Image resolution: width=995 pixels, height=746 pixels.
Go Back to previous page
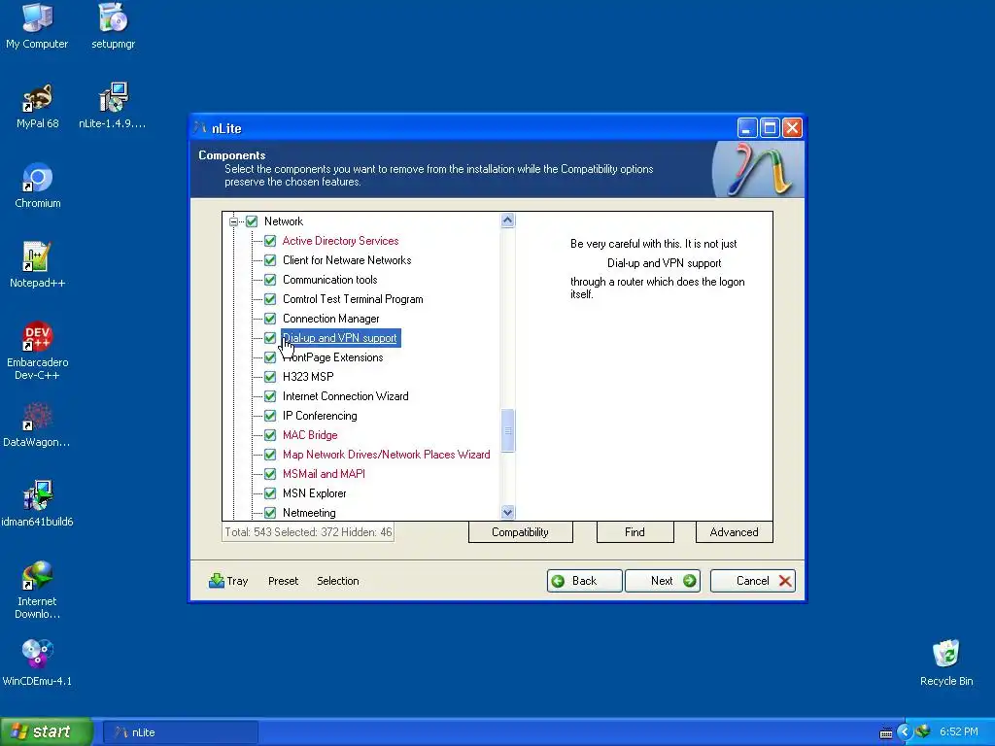[x=584, y=581]
